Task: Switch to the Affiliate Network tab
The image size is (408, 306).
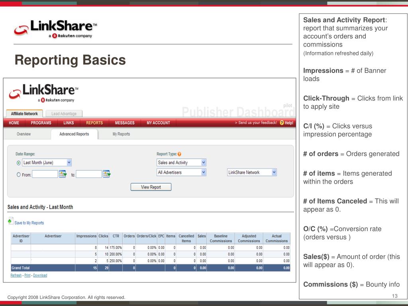Action: (24, 114)
